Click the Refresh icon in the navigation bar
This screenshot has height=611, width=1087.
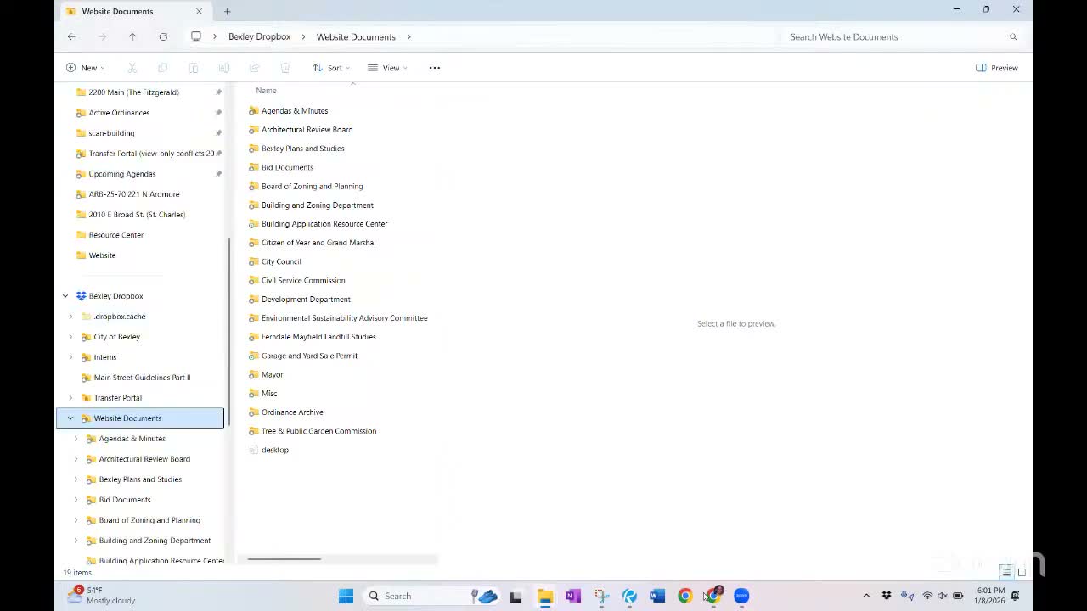tap(163, 36)
